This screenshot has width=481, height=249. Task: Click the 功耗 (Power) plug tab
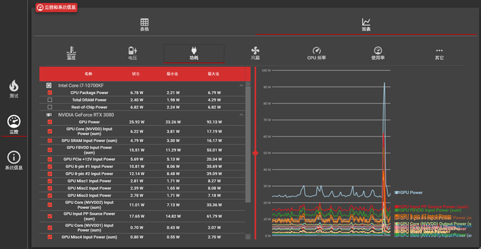pos(194,53)
